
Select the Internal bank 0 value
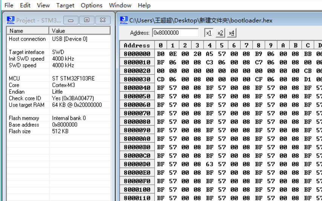point(69,118)
